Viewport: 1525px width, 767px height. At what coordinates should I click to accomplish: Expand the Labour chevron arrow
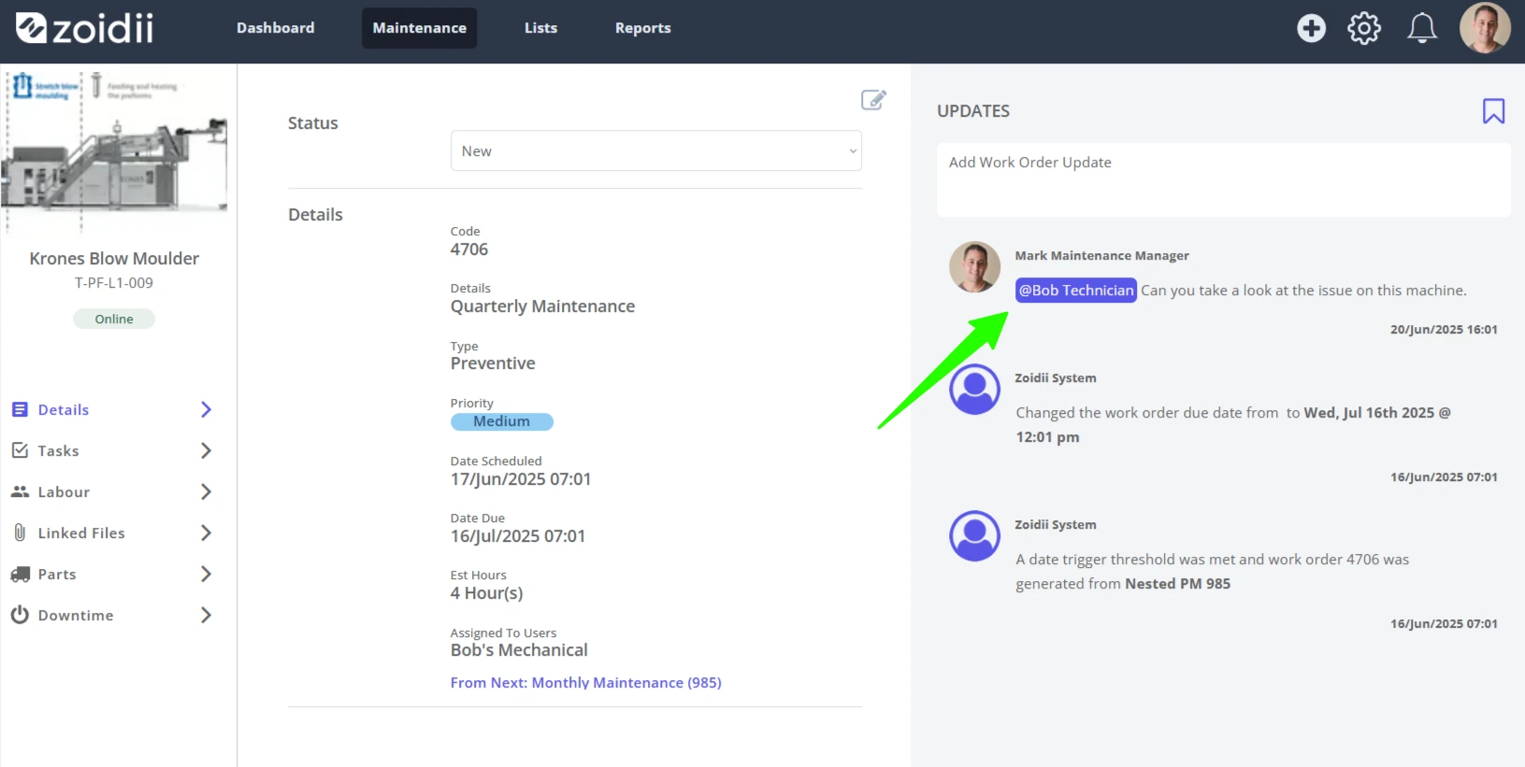click(207, 491)
